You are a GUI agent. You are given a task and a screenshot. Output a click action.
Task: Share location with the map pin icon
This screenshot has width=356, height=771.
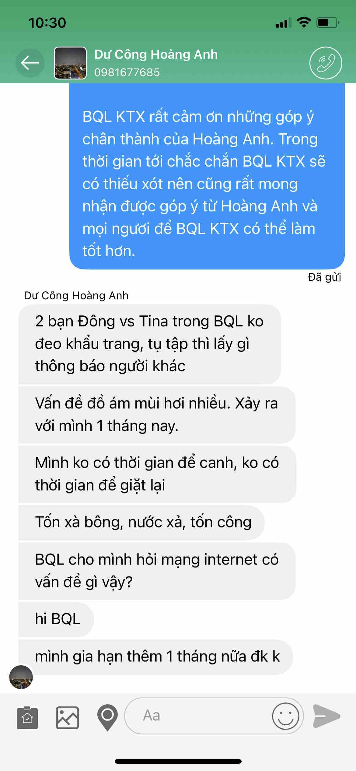pyautogui.click(x=107, y=718)
